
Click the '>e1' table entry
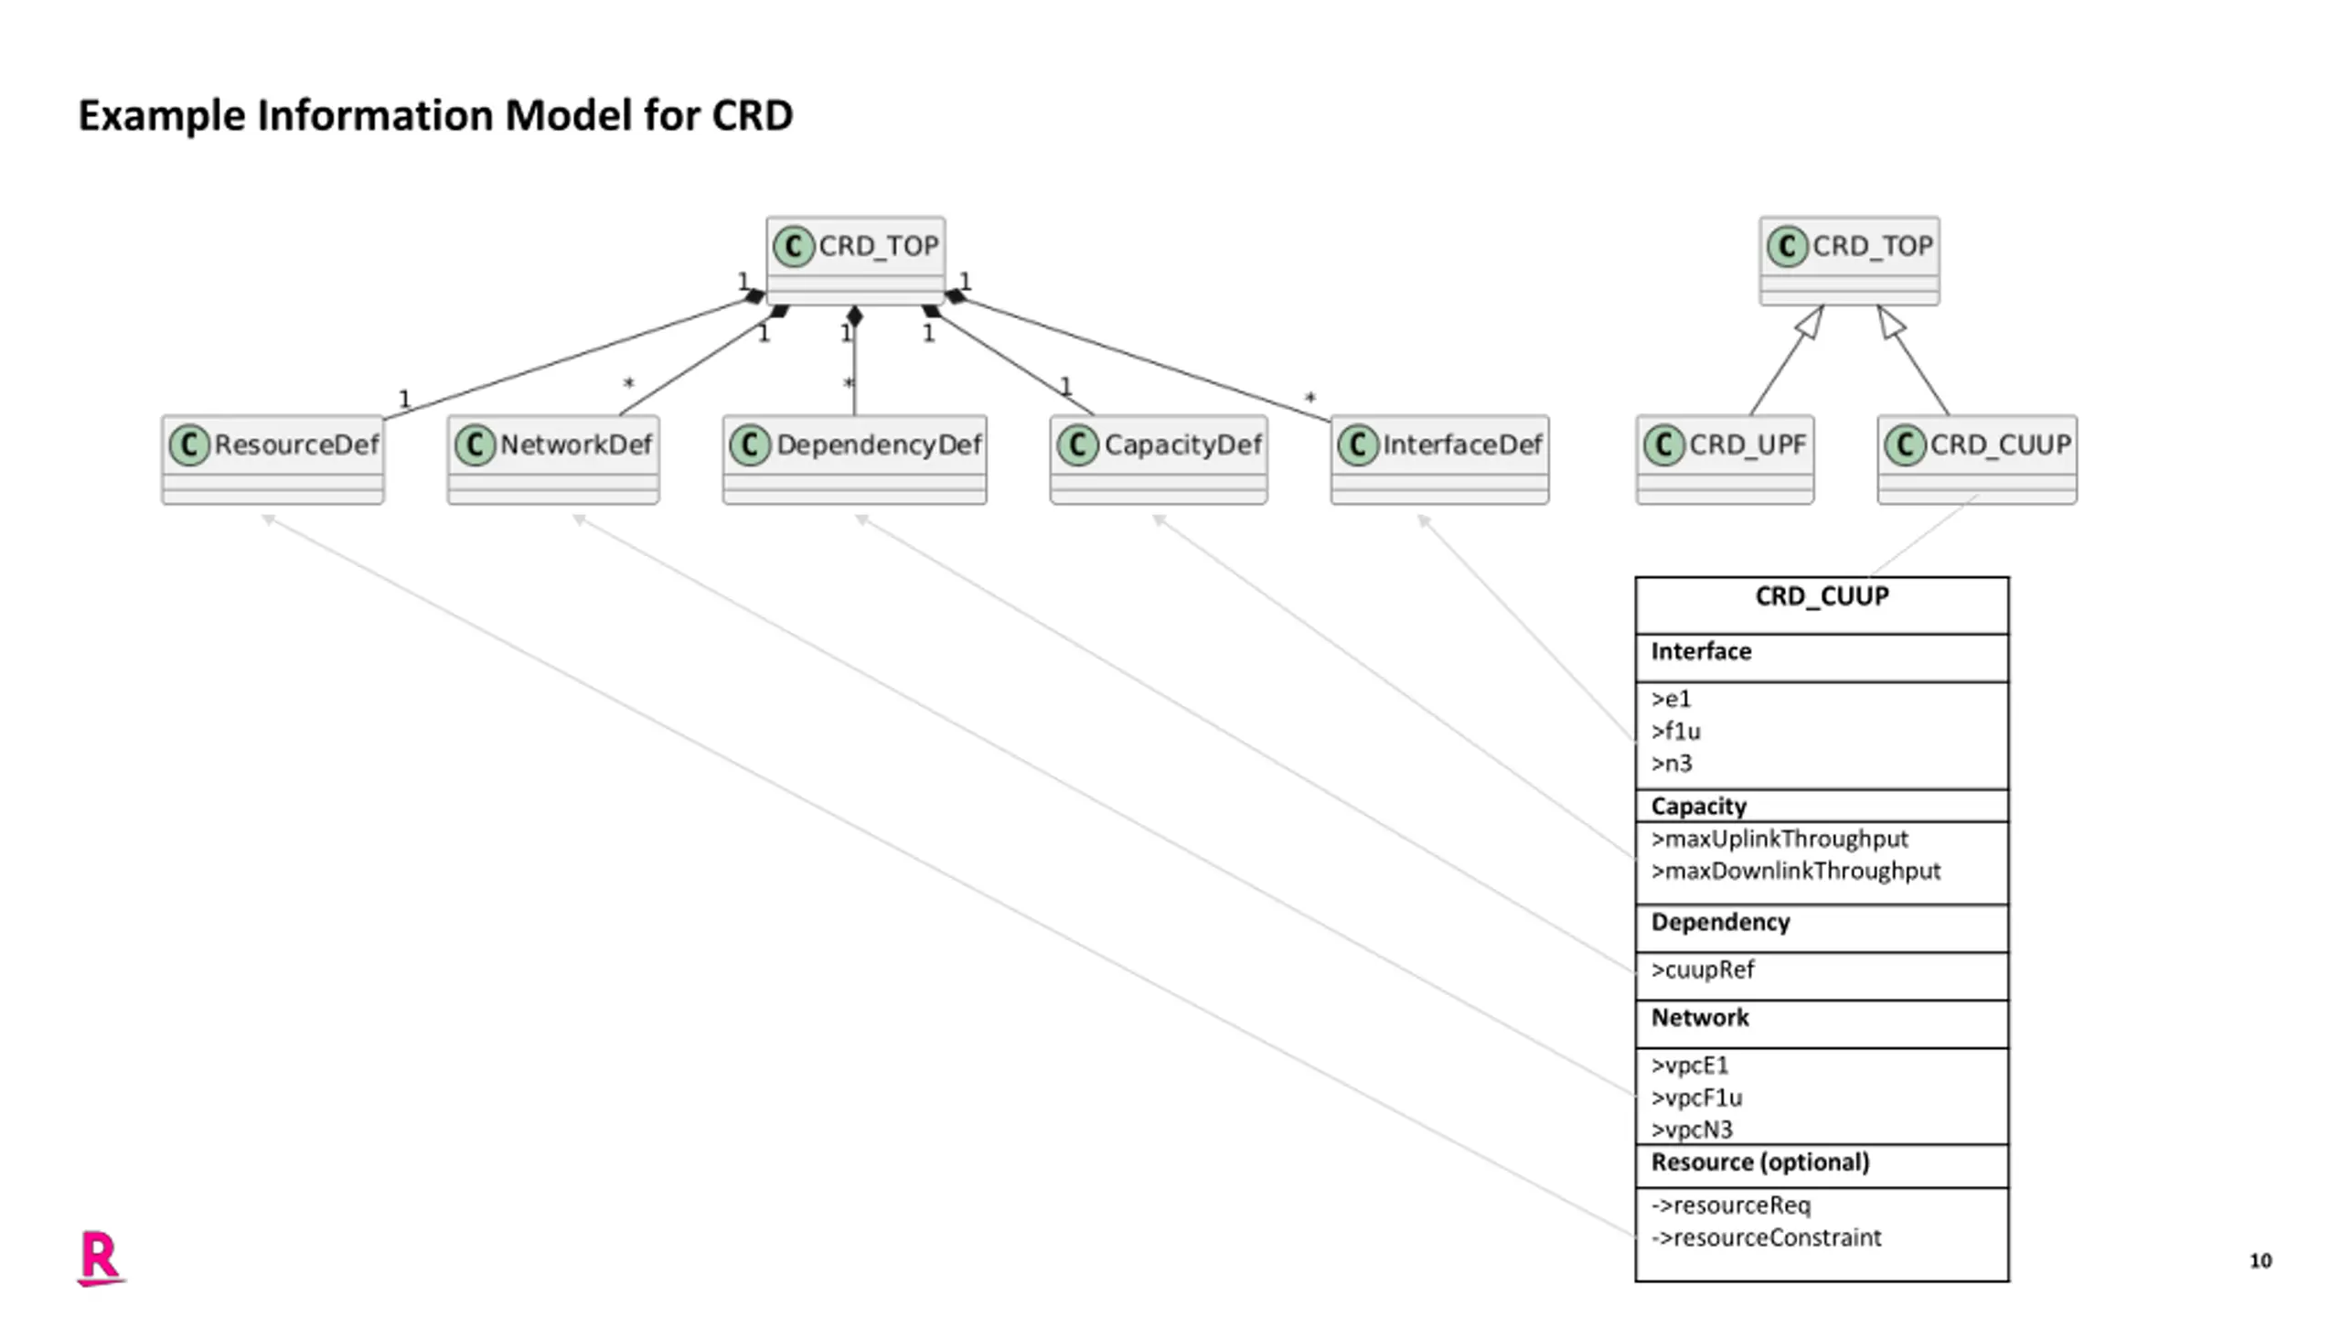[1671, 699]
